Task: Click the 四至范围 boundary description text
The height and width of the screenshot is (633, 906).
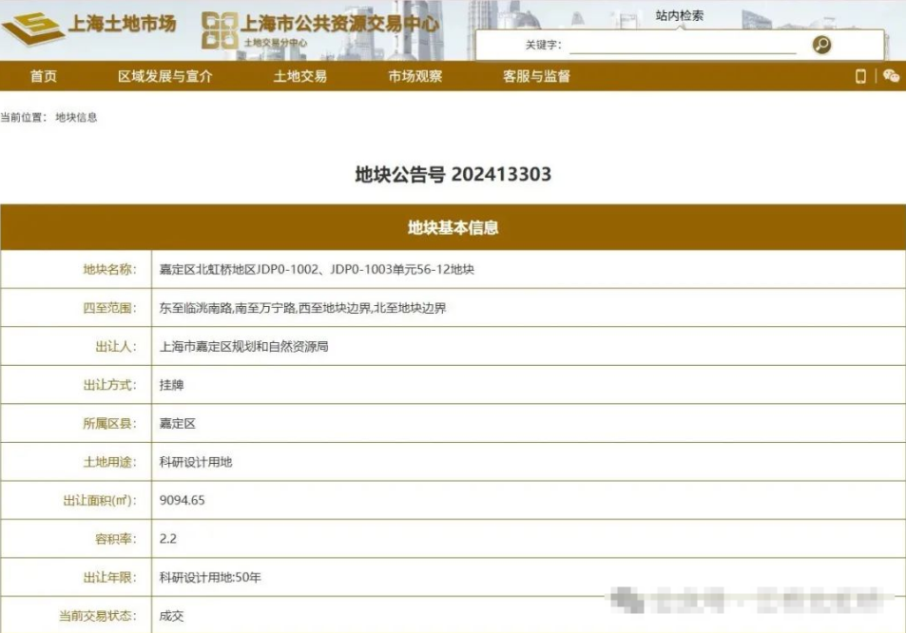Action: (x=302, y=308)
